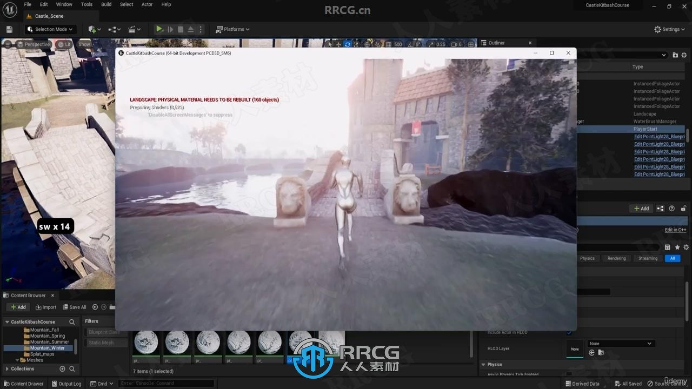Toggle rotation snapping angle icon
Image resolution: width=692 pixels, height=389 pixels.
point(409,44)
